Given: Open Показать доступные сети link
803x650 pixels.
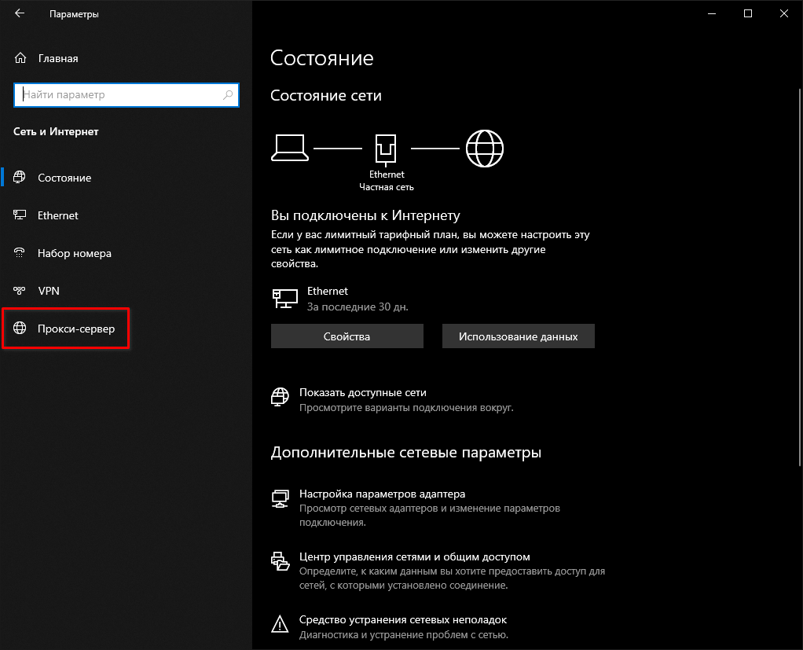Looking at the screenshot, I should (362, 392).
